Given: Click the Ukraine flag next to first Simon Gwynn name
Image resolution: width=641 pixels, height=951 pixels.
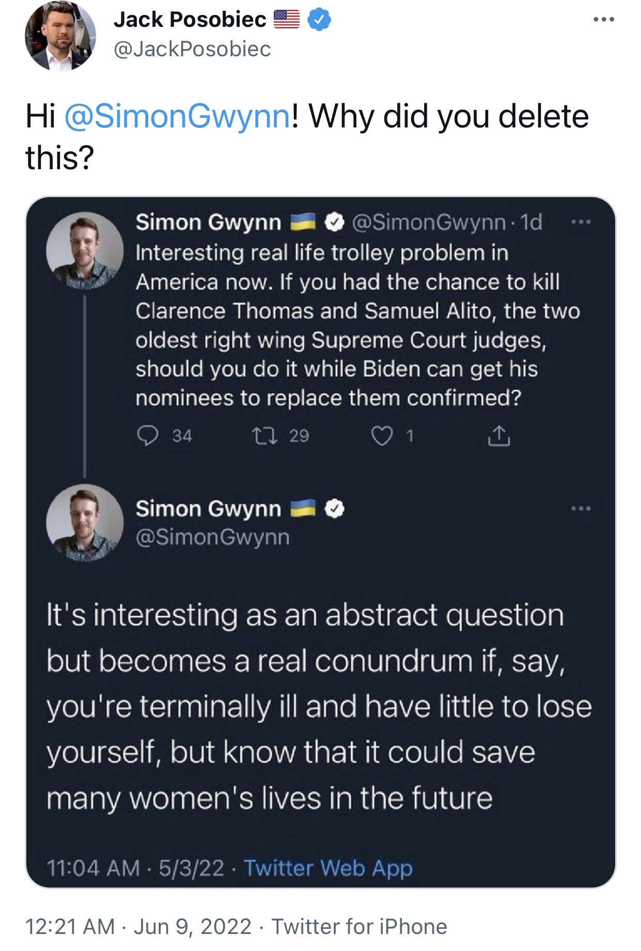Looking at the screenshot, I should pyautogui.click(x=303, y=222).
